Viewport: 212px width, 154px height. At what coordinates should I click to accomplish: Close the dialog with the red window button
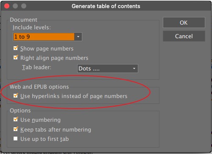click(7, 6)
